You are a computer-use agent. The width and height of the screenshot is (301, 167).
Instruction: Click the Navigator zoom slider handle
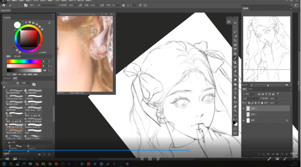point(268,85)
